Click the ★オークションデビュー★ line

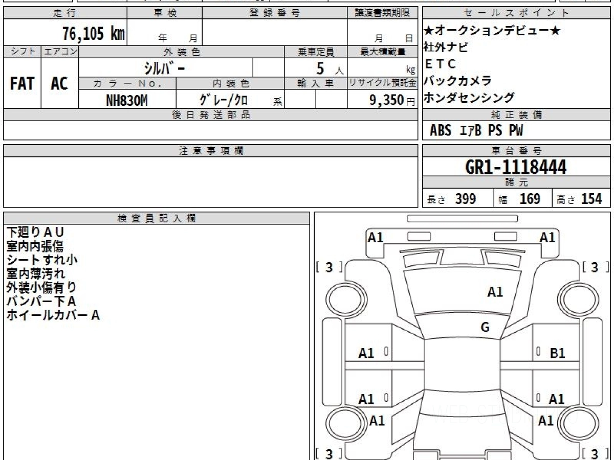click(x=492, y=31)
